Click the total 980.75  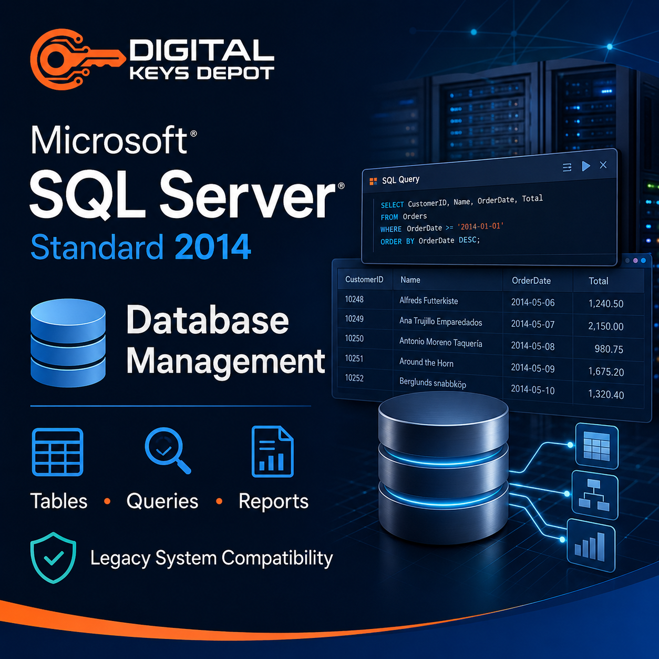click(609, 349)
